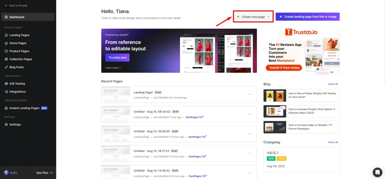Click the Collection Pages grid icon

coord(6,59)
